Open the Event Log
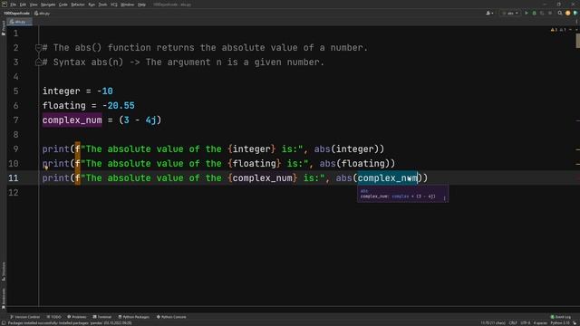580x326 pixels. [560, 317]
